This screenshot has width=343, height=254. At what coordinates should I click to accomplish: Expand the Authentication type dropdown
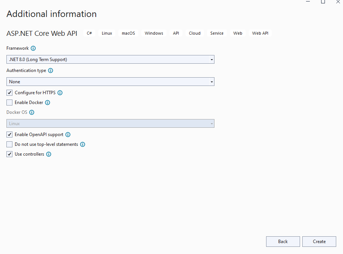point(110,82)
